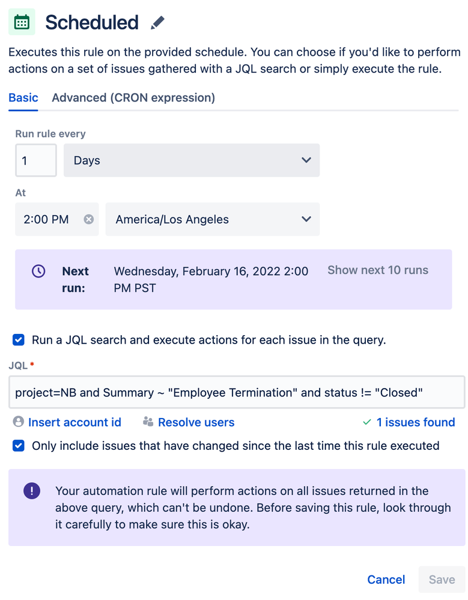The height and width of the screenshot is (600, 468).
Task: Open the Days interval dropdown
Action: (191, 160)
